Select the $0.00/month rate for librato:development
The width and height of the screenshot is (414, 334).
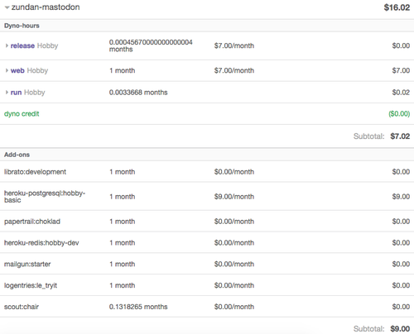point(234,172)
